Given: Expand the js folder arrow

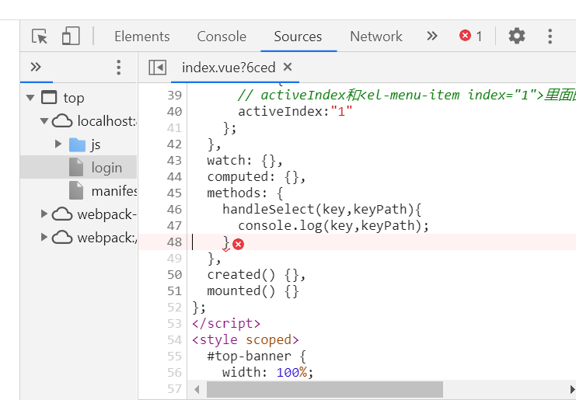Looking at the screenshot, I should (x=58, y=144).
